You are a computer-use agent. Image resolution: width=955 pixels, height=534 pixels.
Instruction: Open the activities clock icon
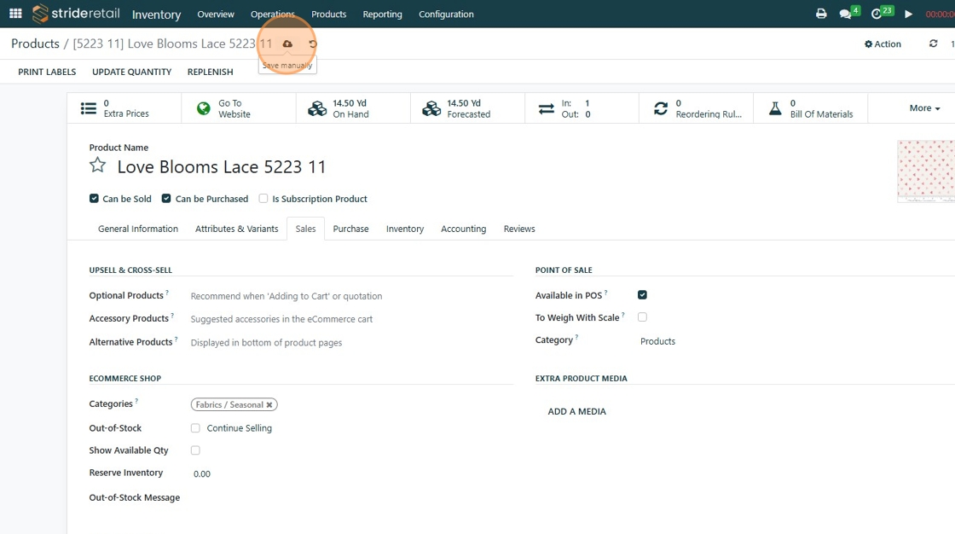(x=877, y=14)
